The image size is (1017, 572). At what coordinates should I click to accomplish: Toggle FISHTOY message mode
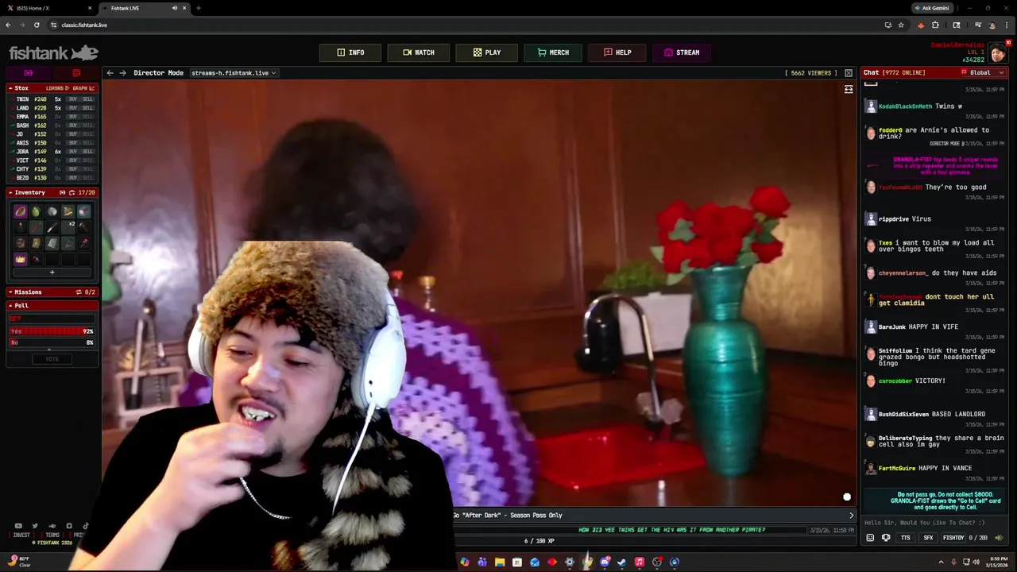click(953, 538)
